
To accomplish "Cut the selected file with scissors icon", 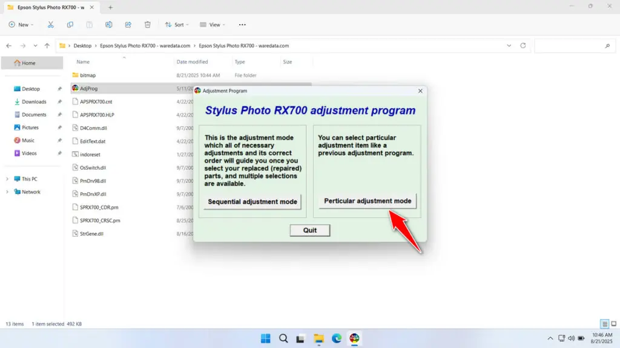I will coord(51,25).
